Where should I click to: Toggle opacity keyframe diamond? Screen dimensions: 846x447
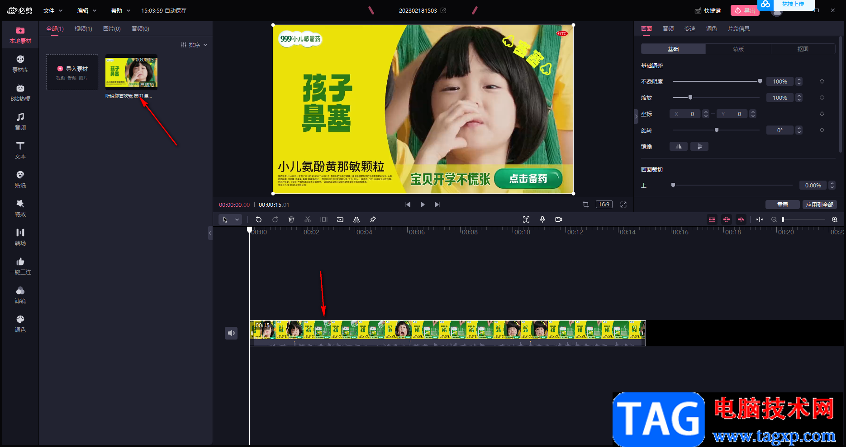pyautogui.click(x=822, y=81)
